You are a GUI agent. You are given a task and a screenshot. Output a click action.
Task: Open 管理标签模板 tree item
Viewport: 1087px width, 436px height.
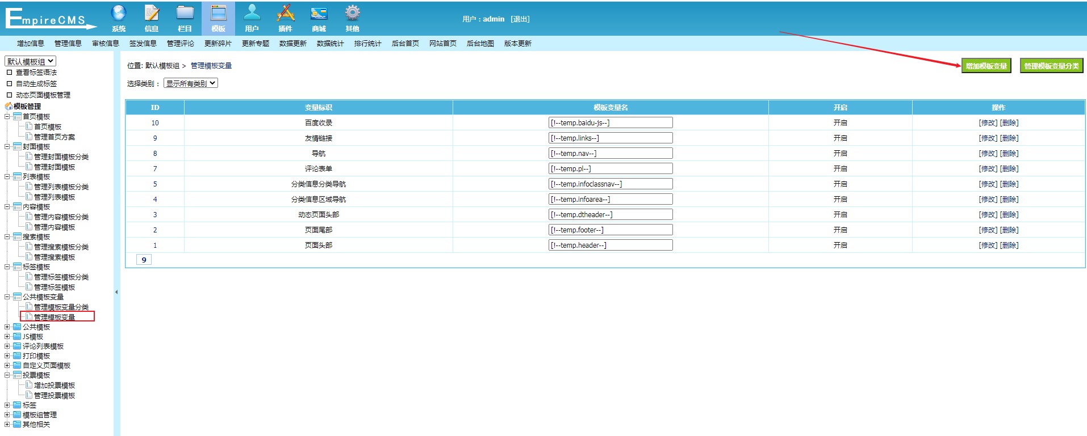pyautogui.click(x=55, y=287)
